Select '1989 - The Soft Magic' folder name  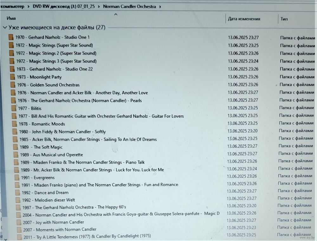41,147
